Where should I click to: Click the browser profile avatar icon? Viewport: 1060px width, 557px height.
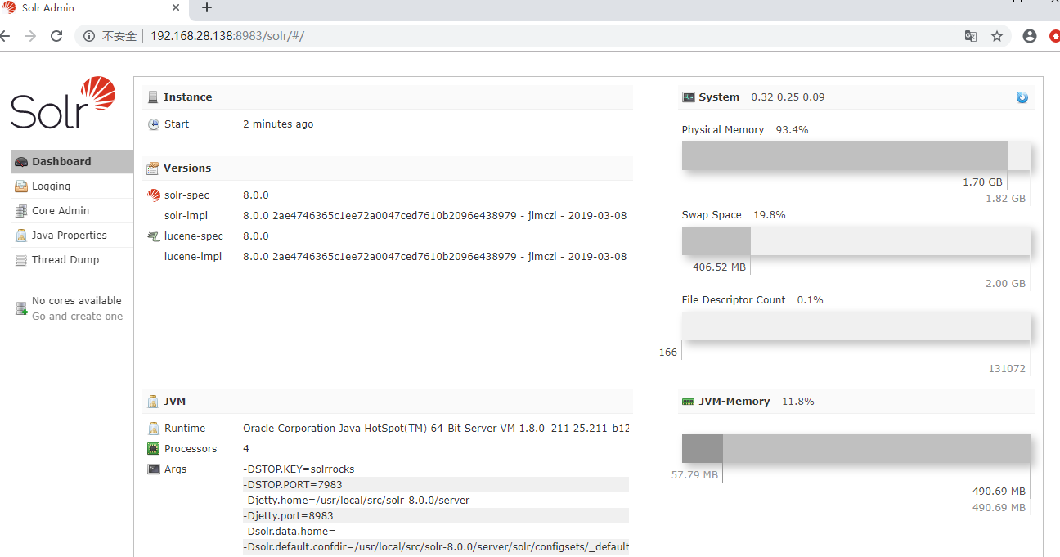1029,36
